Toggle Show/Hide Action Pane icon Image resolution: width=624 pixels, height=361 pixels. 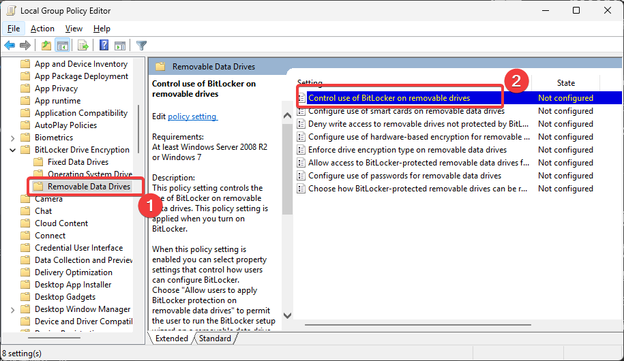pos(120,46)
